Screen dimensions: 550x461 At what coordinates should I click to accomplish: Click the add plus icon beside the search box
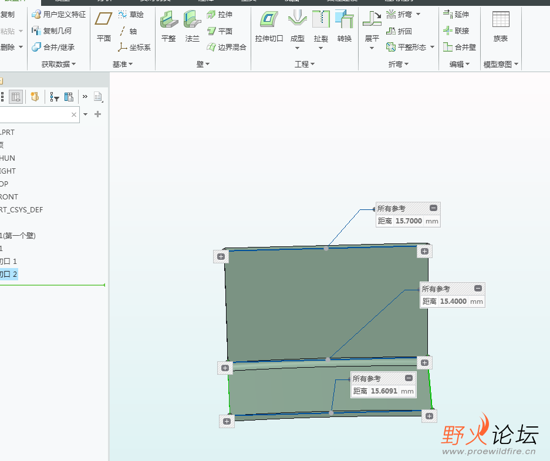[x=98, y=114]
